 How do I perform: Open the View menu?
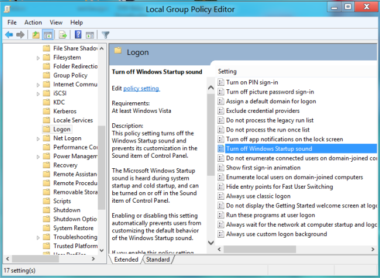tap(56, 23)
